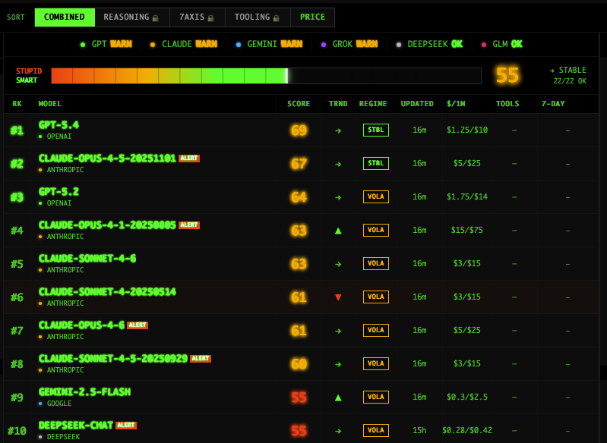Viewport: 607px width, 443px height.
Task: Click the 15h updated value for DEEPSEEK-CHAT
Action: [x=419, y=430]
